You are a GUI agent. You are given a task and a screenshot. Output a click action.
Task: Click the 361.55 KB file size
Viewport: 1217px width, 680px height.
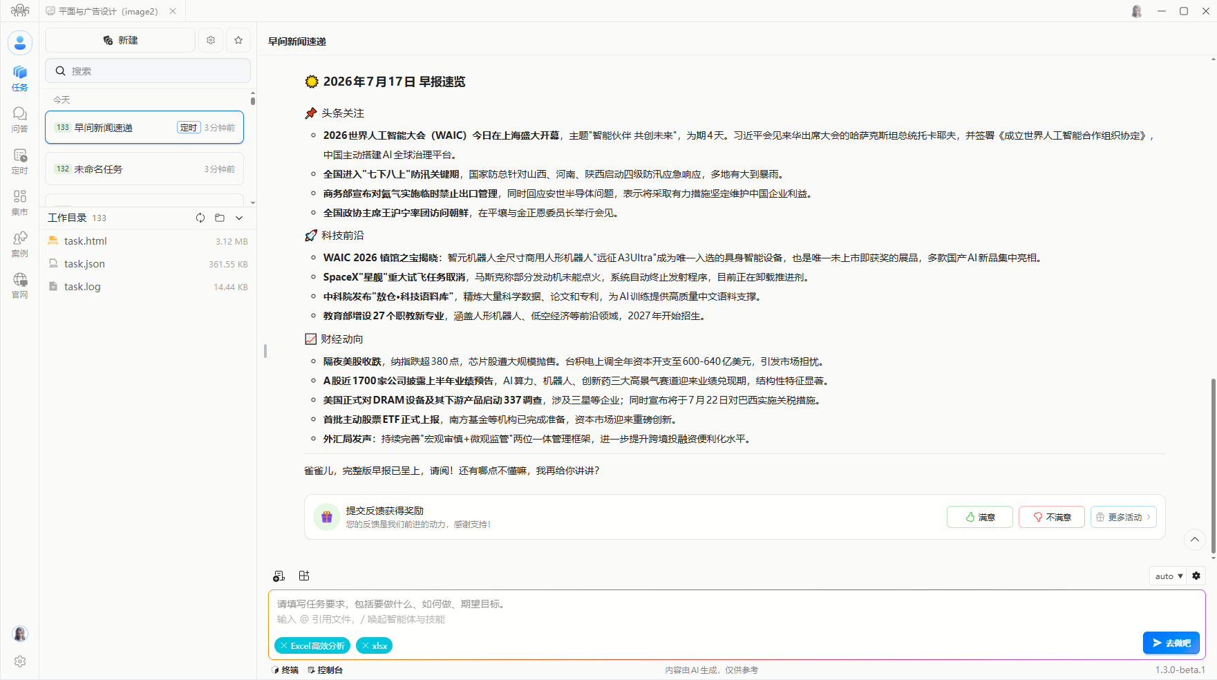coord(228,264)
